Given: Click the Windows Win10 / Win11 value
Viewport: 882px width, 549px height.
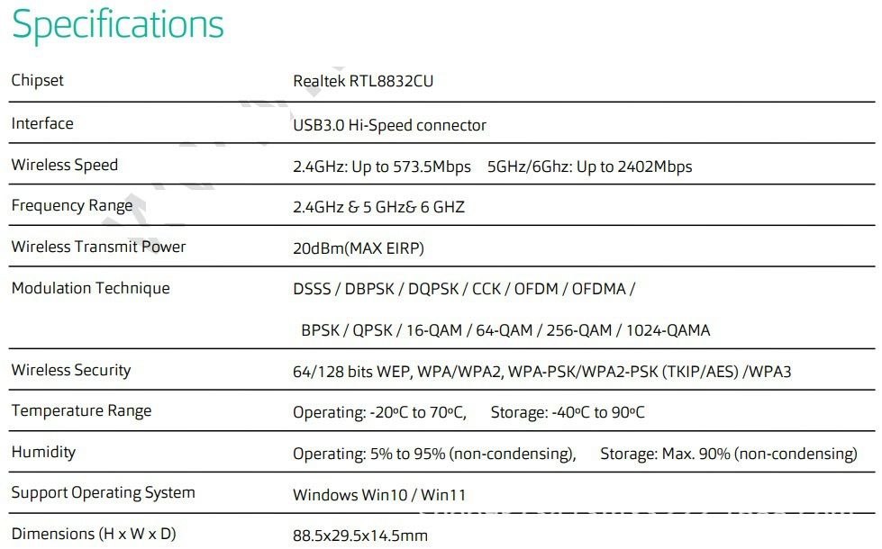Looking at the screenshot, I should click(x=379, y=494).
